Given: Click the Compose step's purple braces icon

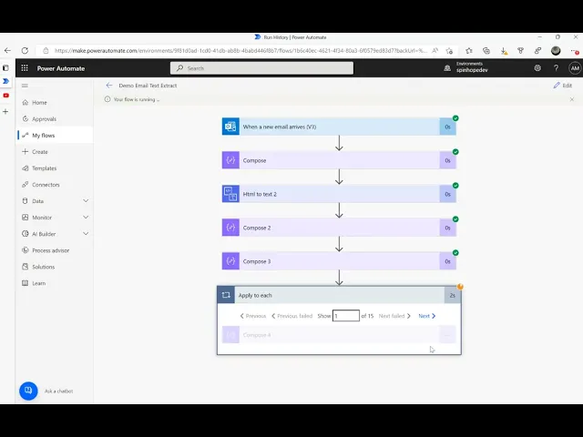Looking at the screenshot, I should click(230, 160).
